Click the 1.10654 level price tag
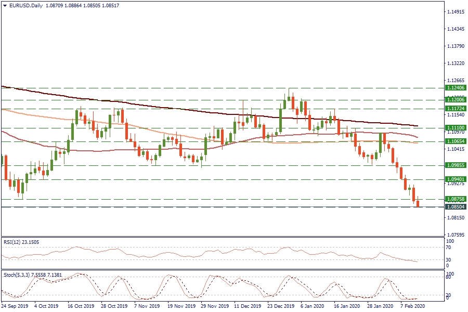The height and width of the screenshot is (312, 468). click(455, 141)
